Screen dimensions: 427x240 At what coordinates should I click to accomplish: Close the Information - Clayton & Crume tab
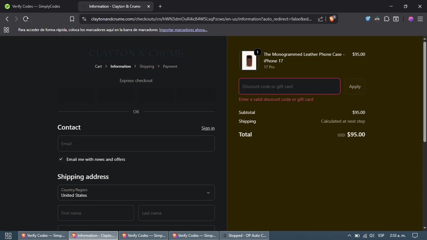149,6
